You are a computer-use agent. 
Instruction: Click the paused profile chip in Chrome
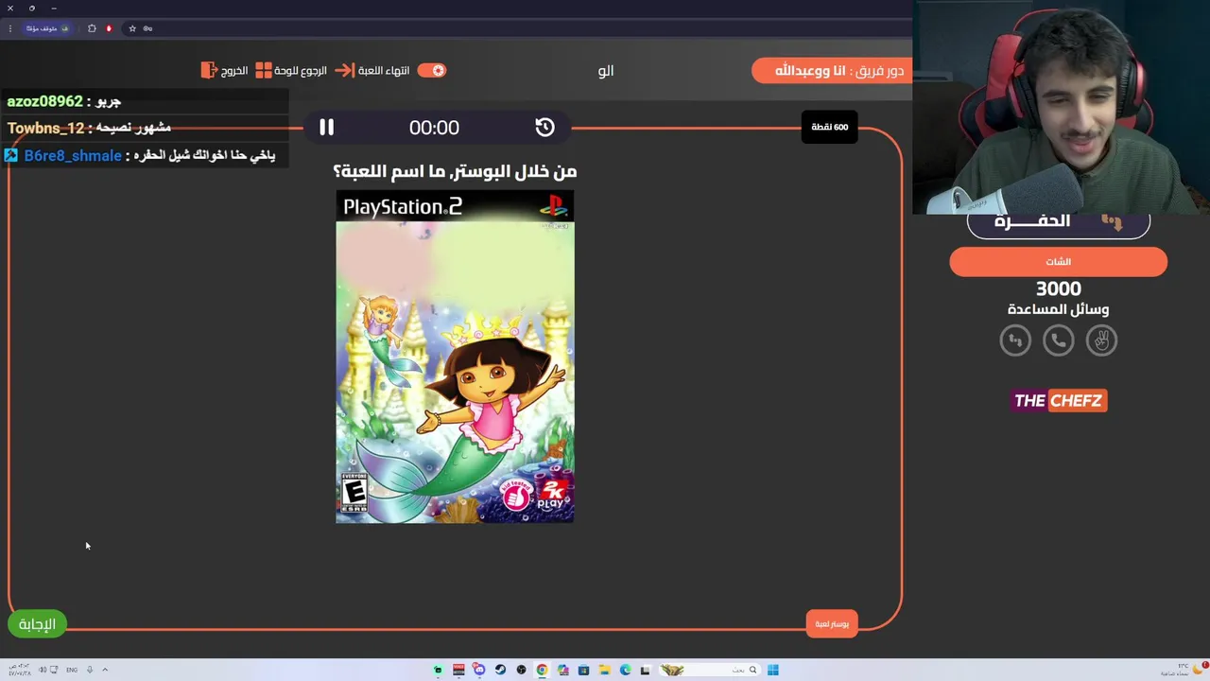(48, 28)
